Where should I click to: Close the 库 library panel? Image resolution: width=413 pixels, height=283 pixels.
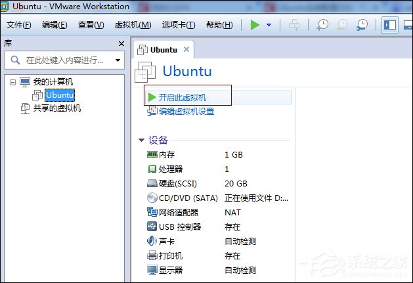121,44
